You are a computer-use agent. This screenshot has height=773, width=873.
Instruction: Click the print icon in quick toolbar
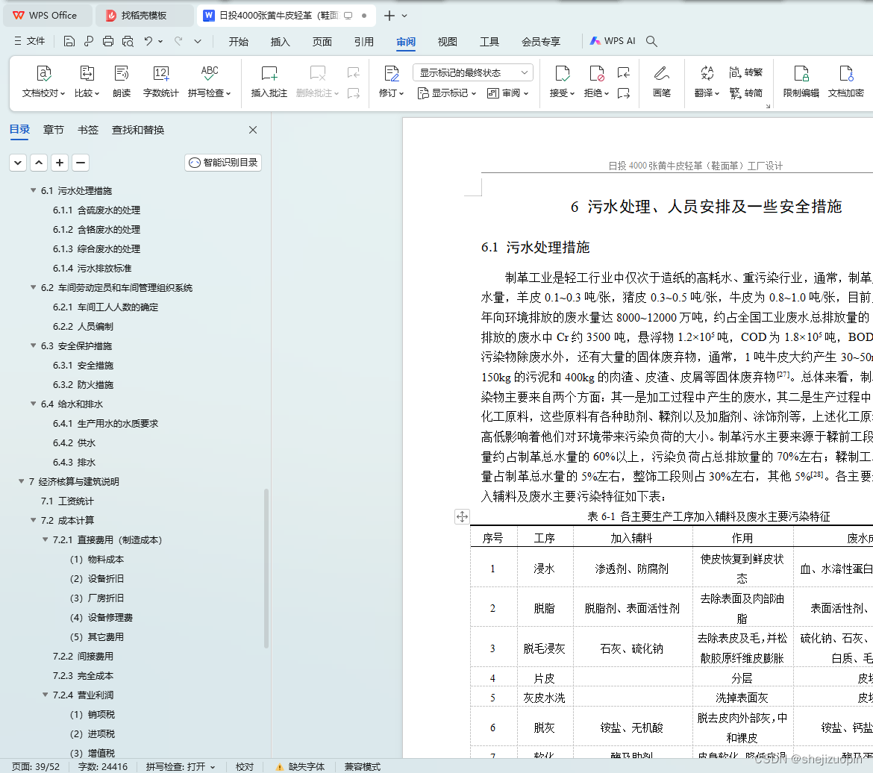pyautogui.click(x=108, y=41)
